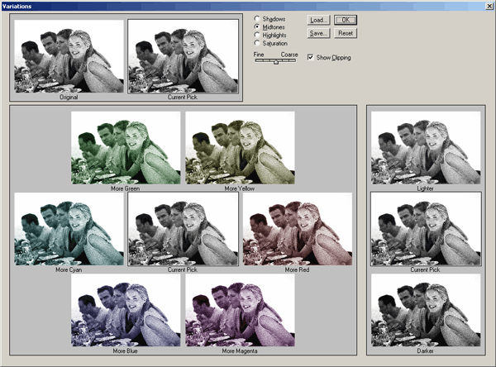Select the Shadows radio button

pyautogui.click(x=257, y=18)
